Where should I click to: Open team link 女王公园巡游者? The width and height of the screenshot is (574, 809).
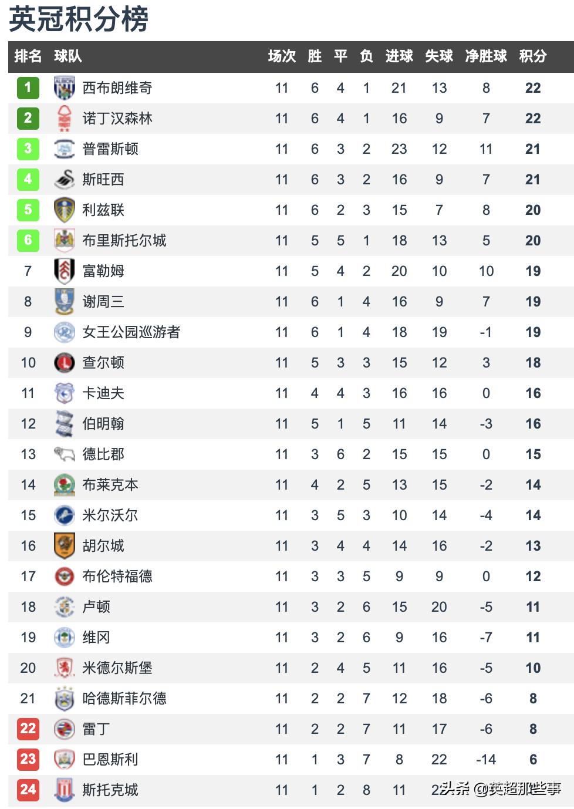(131, 332)
